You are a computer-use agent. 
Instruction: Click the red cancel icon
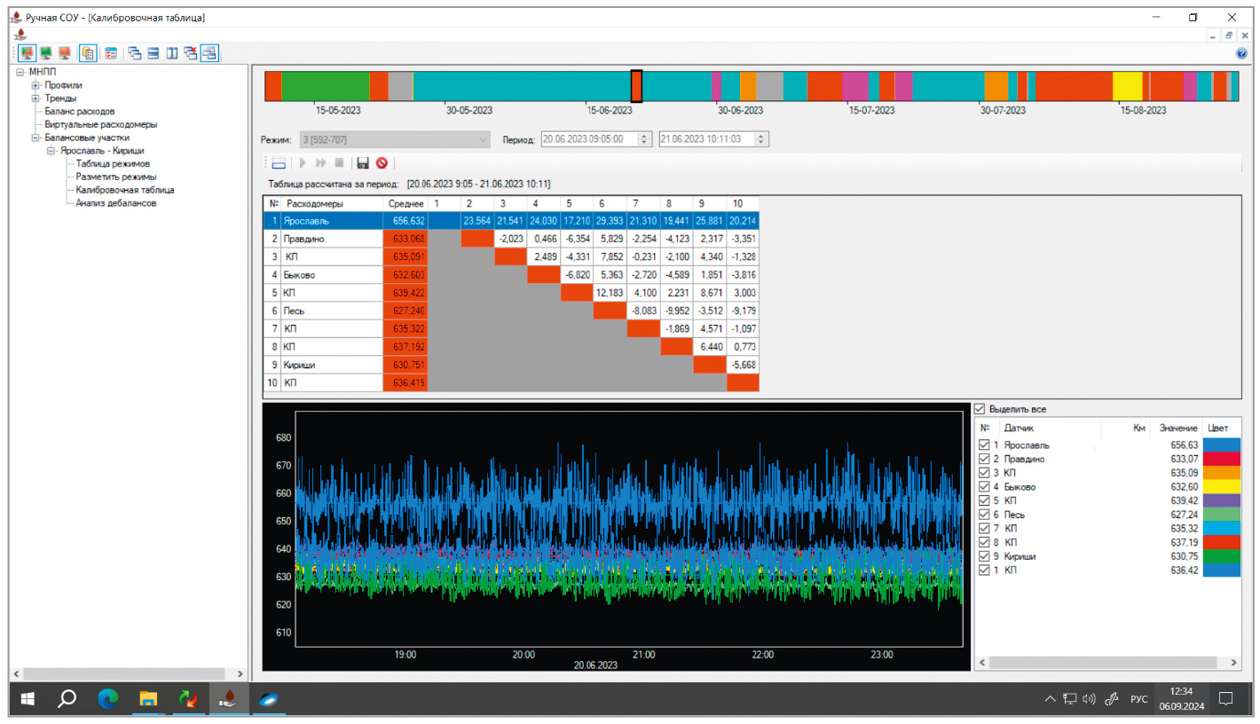(382, 163)
